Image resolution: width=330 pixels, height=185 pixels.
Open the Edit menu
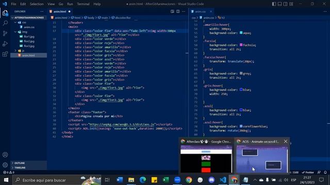(x=23, y=4)
